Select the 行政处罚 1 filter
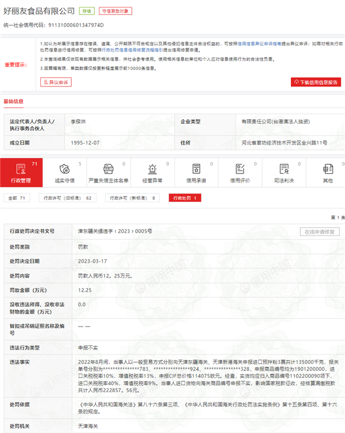This screenshot has height=433, width=345. pos(185,198)
